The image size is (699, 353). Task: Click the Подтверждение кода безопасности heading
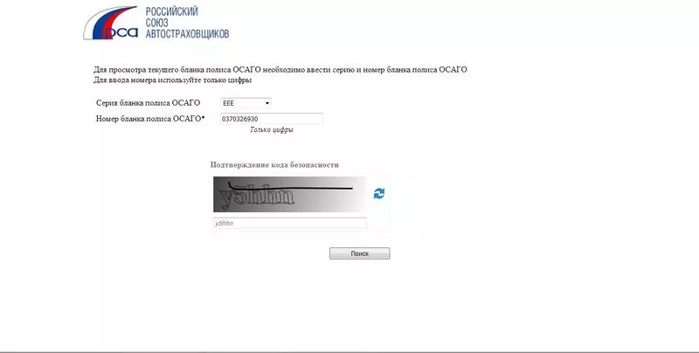(x=274, y=165)
